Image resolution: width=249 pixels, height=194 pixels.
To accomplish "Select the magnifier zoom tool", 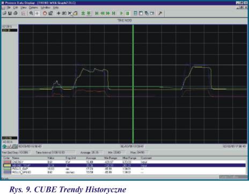I will click(x=31, y=13).
